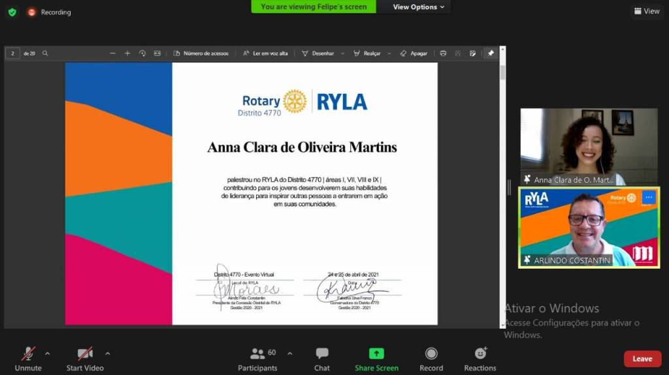Select the Desenhar drawing tool
The width and height of the screenshot is (669, 375).
(318, 53)
